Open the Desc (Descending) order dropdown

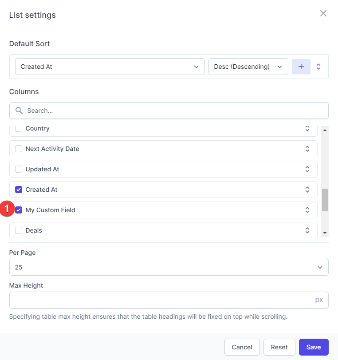[x=248, y=66]
